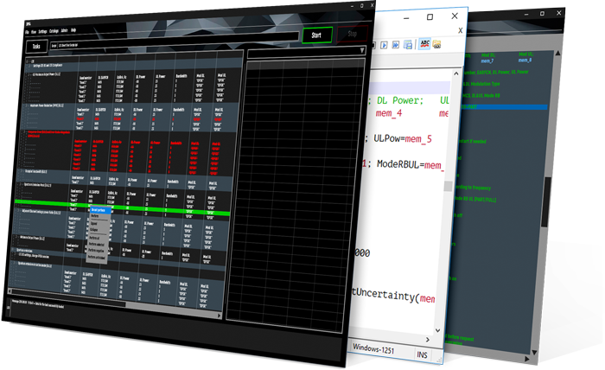Screen dimensions: 605x370
Task: Click the red Stop button
Action: pos(353,34)
